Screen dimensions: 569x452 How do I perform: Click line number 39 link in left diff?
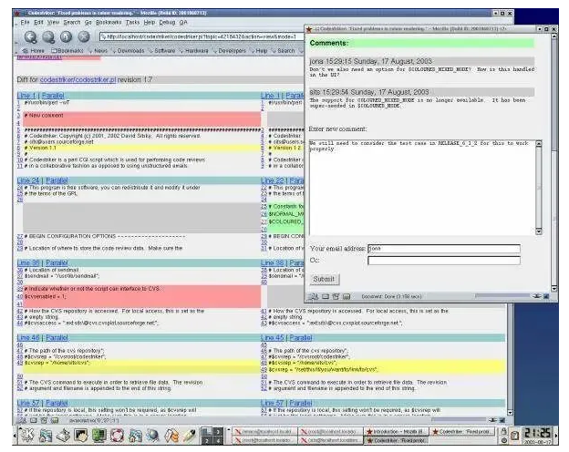(20, 289)
